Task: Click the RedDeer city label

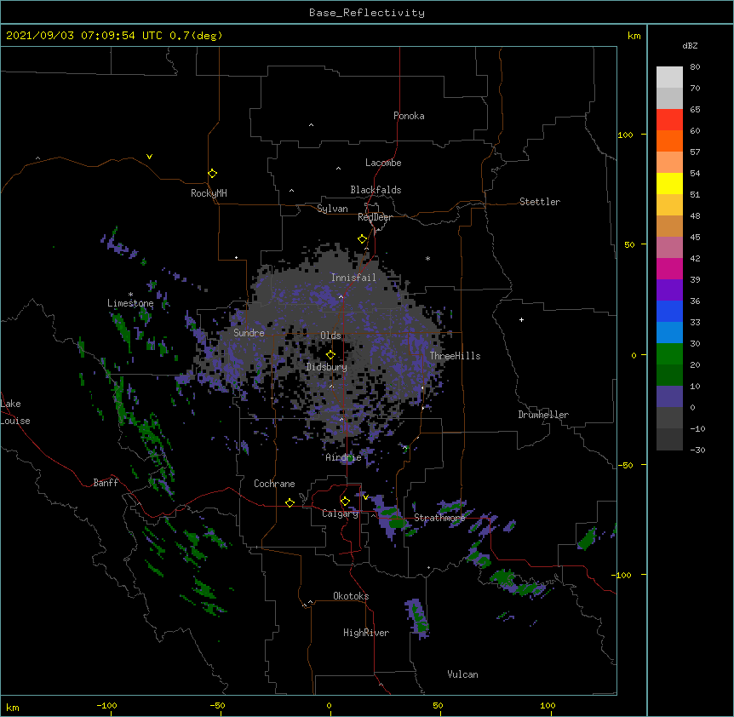Action: tap(375, 217)
